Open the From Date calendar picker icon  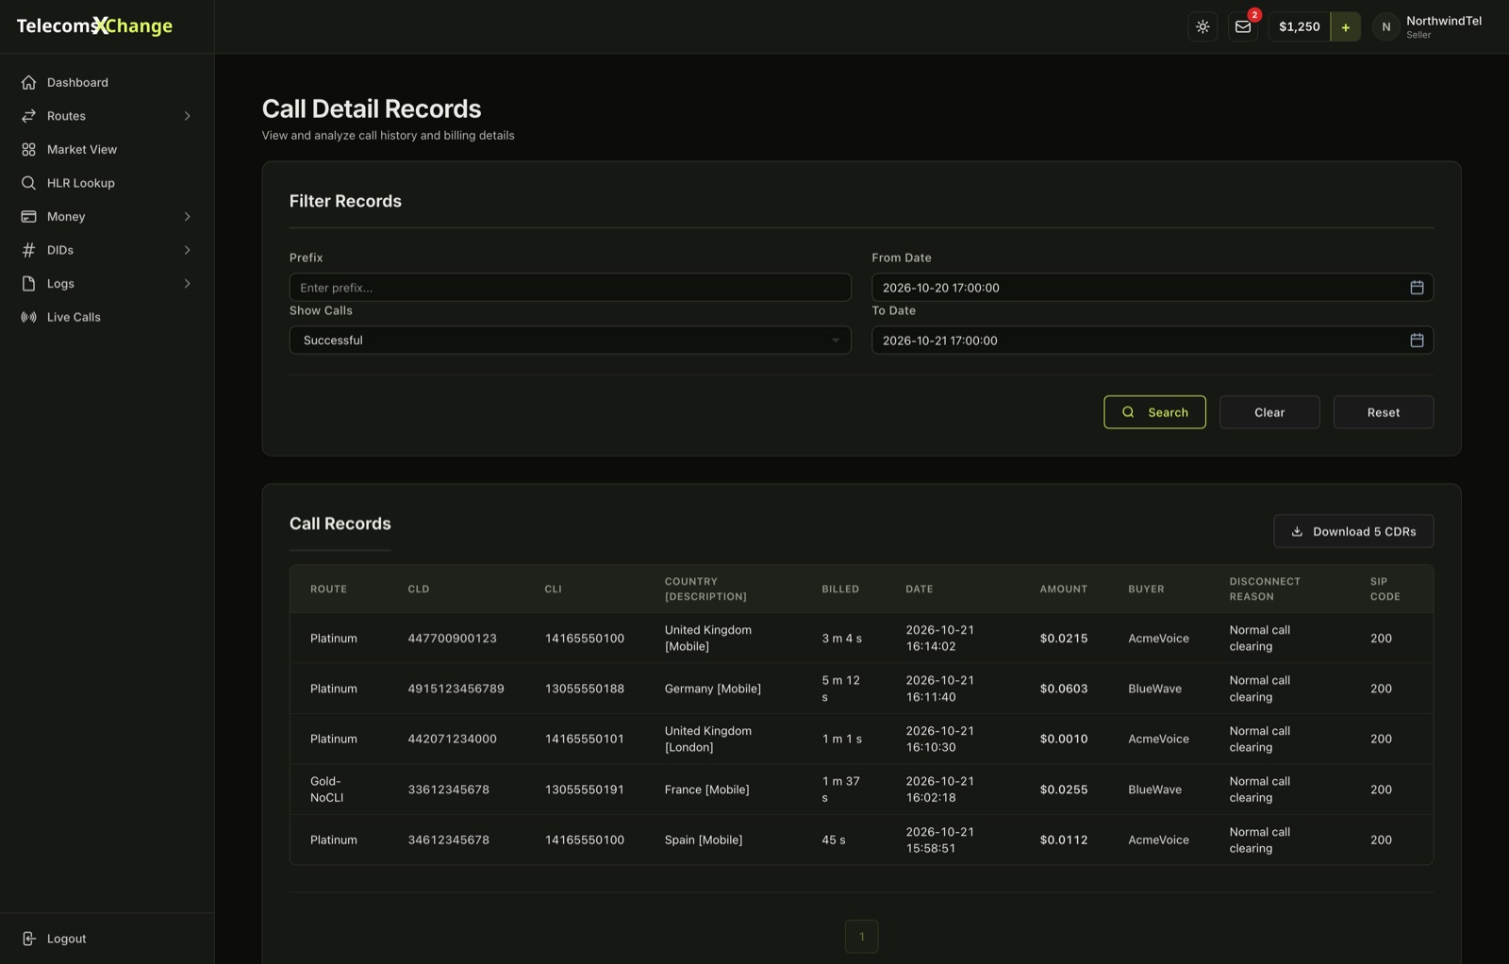pos(1417,288)
